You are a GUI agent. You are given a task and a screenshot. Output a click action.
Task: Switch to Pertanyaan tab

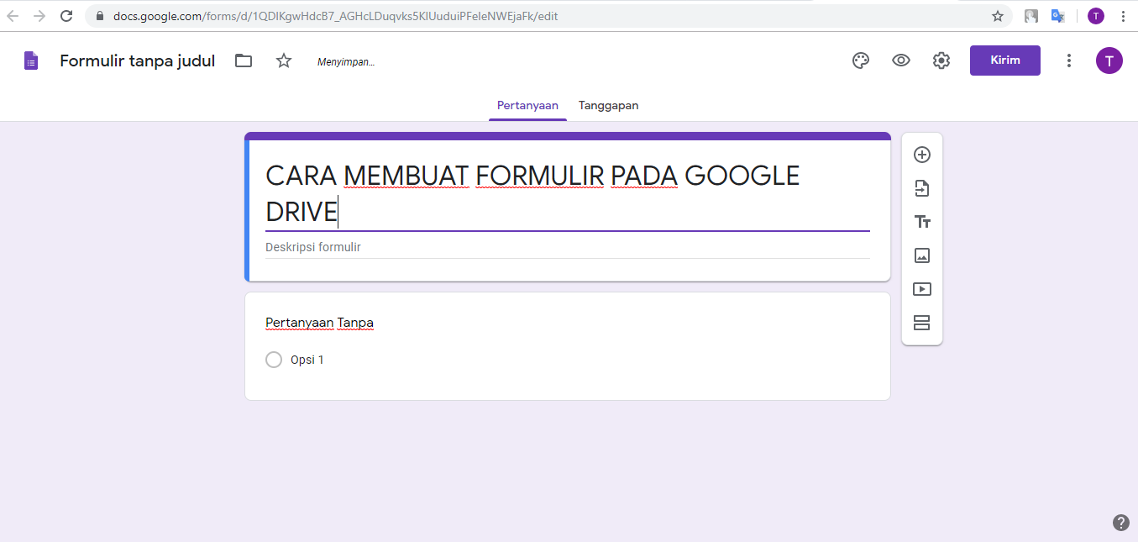pyautogui.click(x=527, y=106)
